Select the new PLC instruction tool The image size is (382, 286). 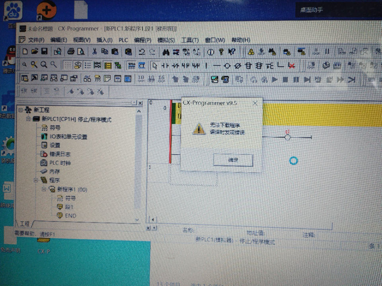pyautogui.click(x=248, y=66)
